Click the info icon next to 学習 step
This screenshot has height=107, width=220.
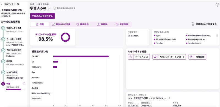[x=24, y=84]
